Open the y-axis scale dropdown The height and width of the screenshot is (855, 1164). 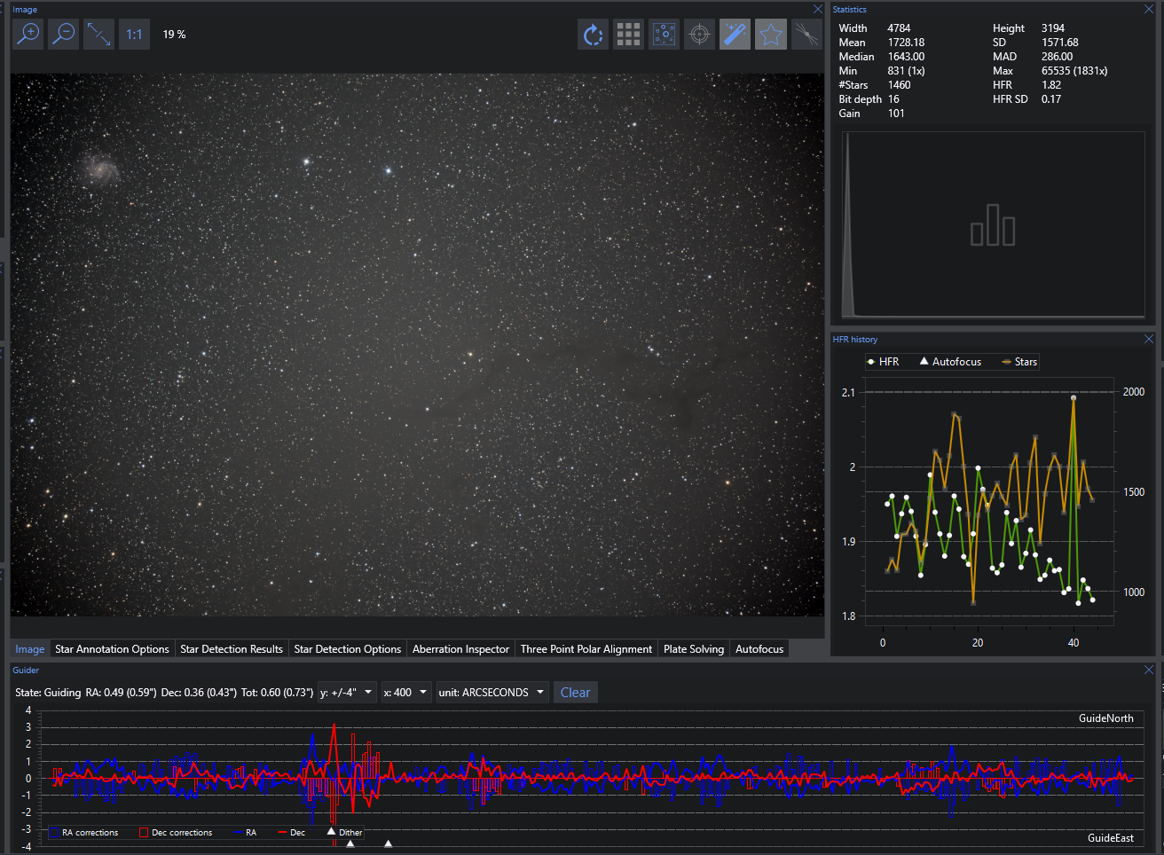click(346, 693)
